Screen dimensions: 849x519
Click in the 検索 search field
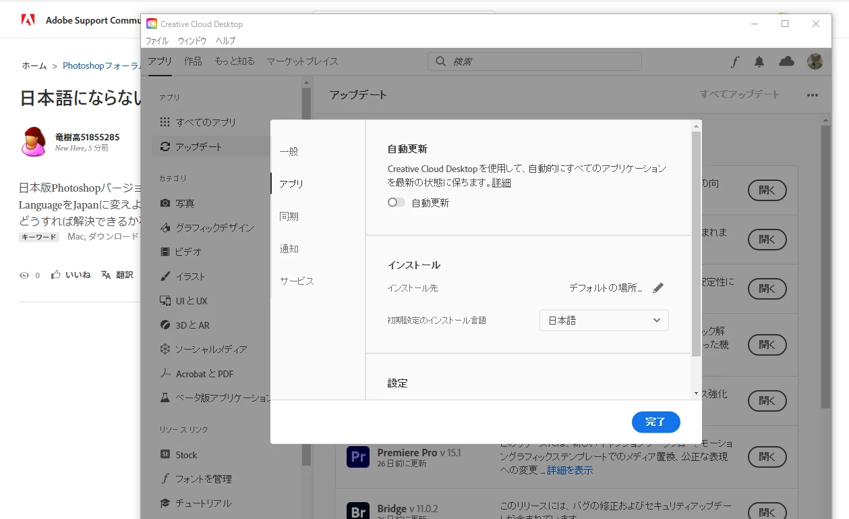[535, 61]
